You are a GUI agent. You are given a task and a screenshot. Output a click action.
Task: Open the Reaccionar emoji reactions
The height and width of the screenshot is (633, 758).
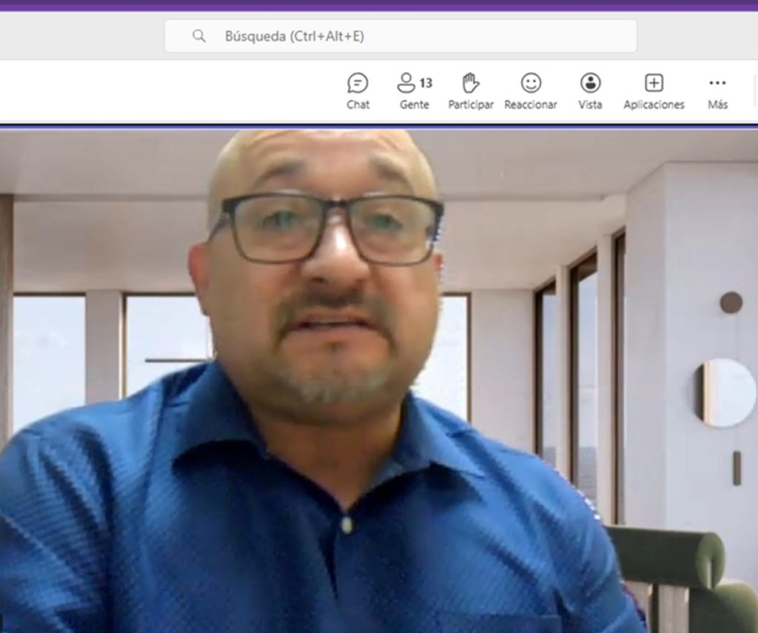(530, 91)
